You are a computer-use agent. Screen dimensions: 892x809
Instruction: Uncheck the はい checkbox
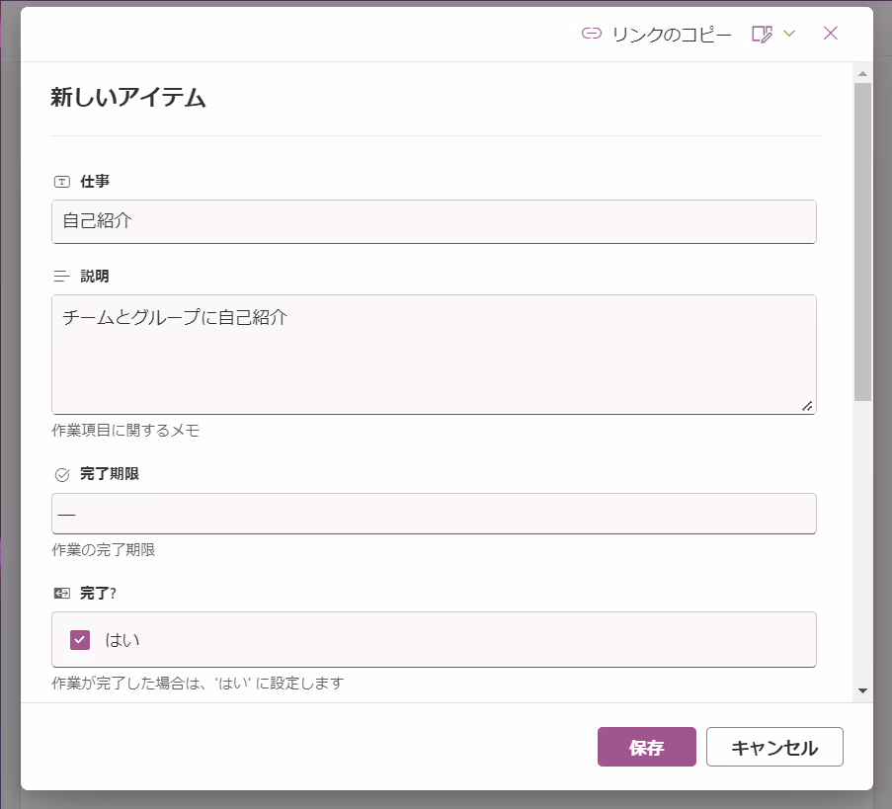80,640
